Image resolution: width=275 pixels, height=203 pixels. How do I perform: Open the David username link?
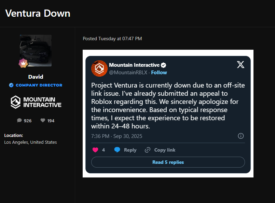point(36,77)
